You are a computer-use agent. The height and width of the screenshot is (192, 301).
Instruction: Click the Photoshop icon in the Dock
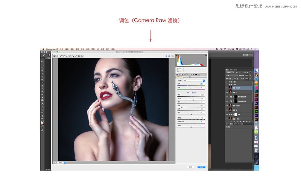(256, 91)
